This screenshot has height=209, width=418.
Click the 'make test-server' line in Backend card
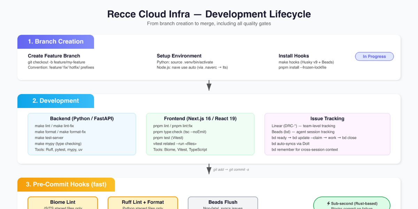[49, 138]
